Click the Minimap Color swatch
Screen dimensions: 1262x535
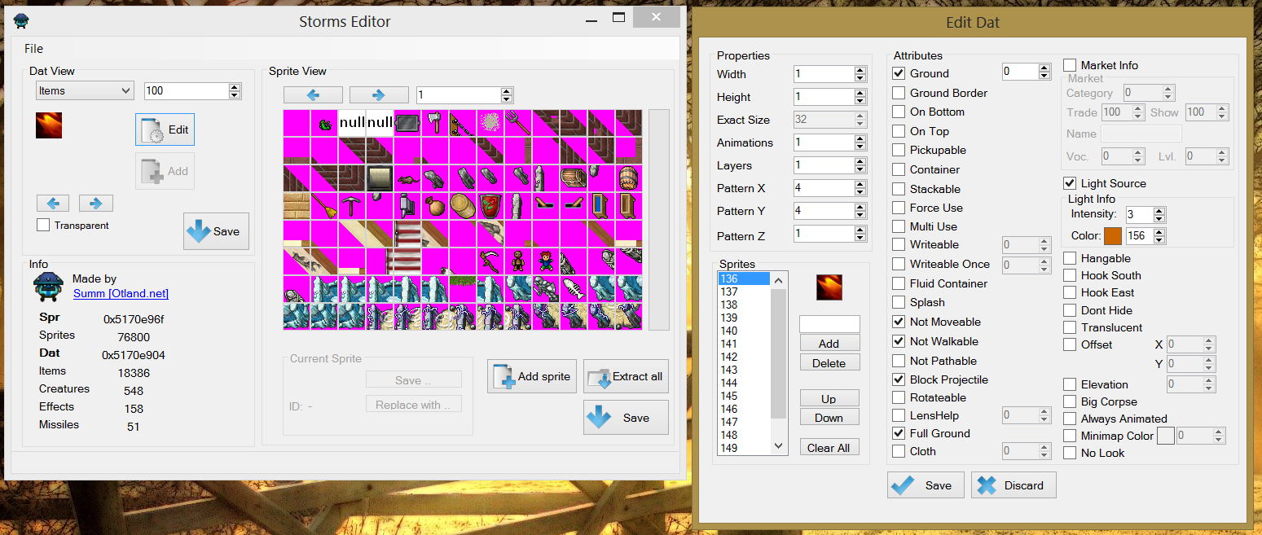click(1166, 436)
